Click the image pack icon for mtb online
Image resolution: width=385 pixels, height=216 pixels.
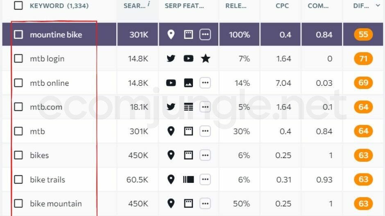coord(188,83)
